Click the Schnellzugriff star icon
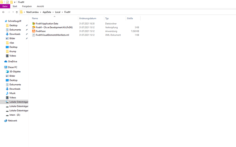236x147 pixels. [6, 21]
